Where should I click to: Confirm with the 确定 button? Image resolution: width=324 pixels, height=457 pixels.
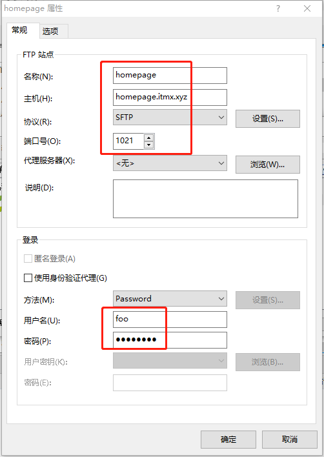[228, 440]
